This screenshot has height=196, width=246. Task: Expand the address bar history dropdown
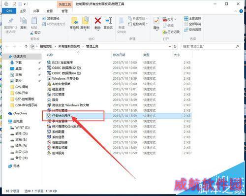tap(170, 47)
